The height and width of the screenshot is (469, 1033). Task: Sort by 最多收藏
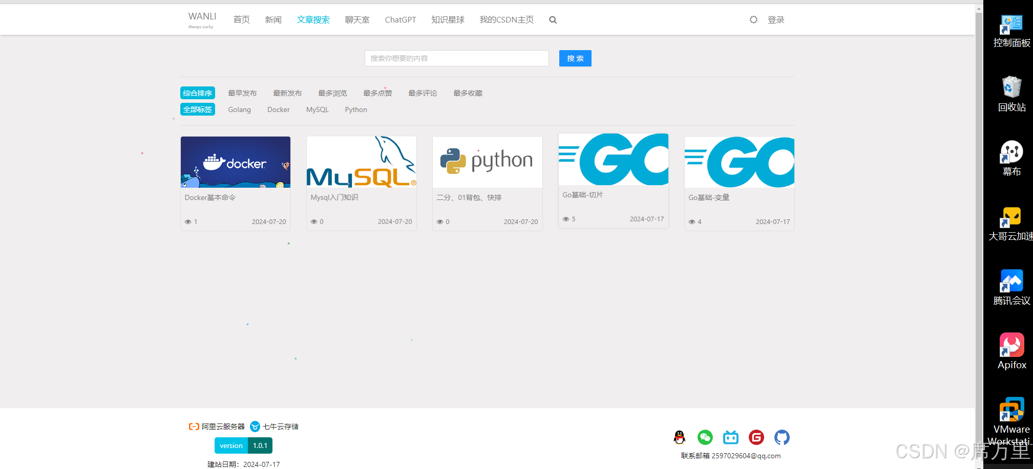[468, 93]
